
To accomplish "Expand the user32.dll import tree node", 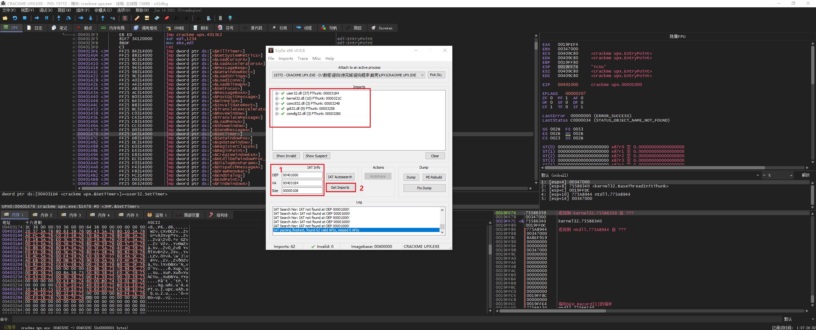I will (277, 94).
